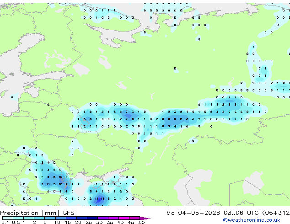Select the 35–40 mm legend color swatch
290x224 pixels.
click(113, 218)
